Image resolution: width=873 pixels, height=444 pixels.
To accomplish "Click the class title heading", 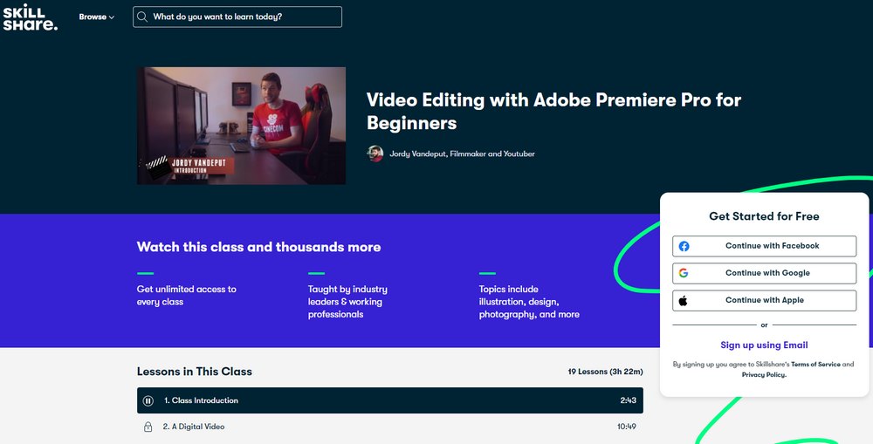I will (553, 112).
